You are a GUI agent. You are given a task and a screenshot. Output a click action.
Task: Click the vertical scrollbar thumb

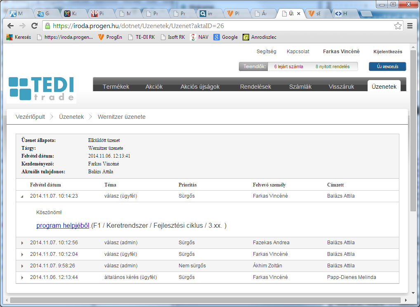tap(413, 130)
